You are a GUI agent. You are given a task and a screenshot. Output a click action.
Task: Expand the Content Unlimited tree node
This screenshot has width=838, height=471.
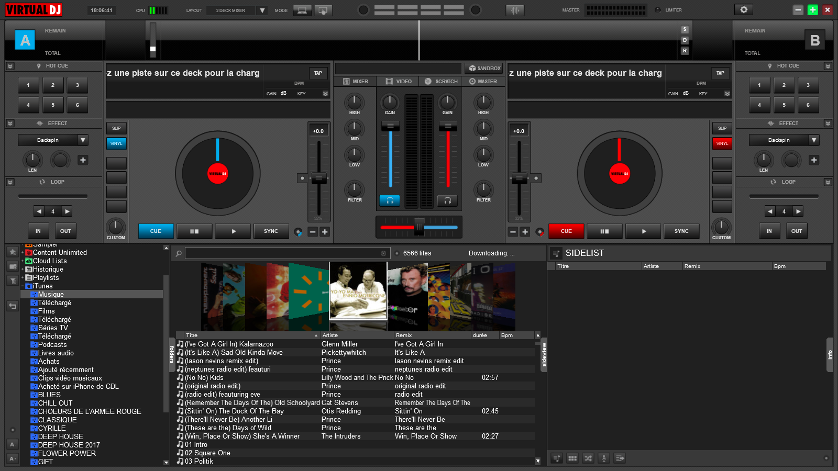point(23,253)
